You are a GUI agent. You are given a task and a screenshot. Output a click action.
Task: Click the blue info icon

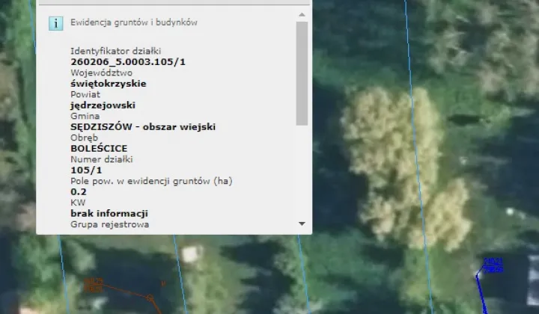coord(55,23)
